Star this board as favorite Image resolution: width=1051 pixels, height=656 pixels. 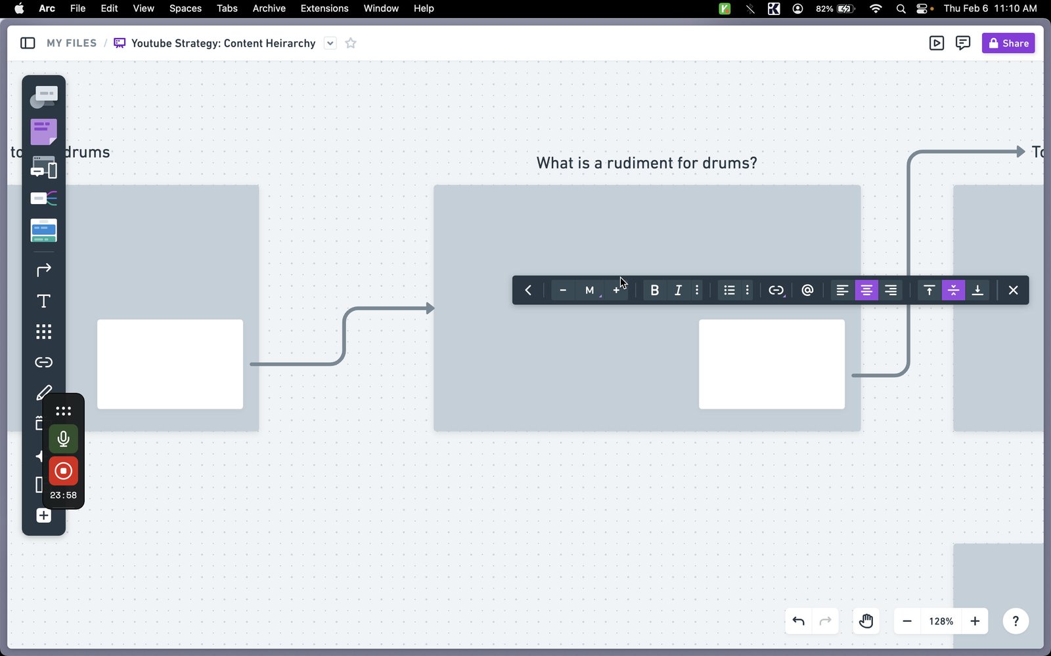point(351,43)
